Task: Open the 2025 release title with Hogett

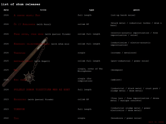Action: click(23, 61)
